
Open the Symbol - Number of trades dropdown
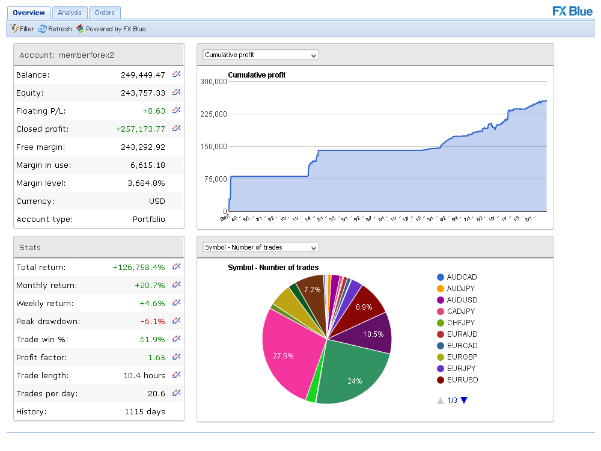tap(258, 247)
